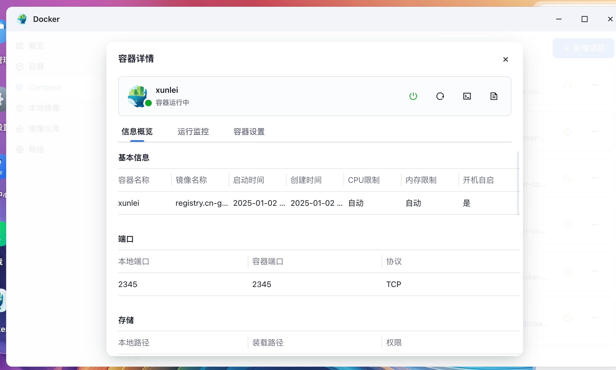Screen dimensions: 616x370
Task: Click the 创建时间 column header
Action: 306,180
